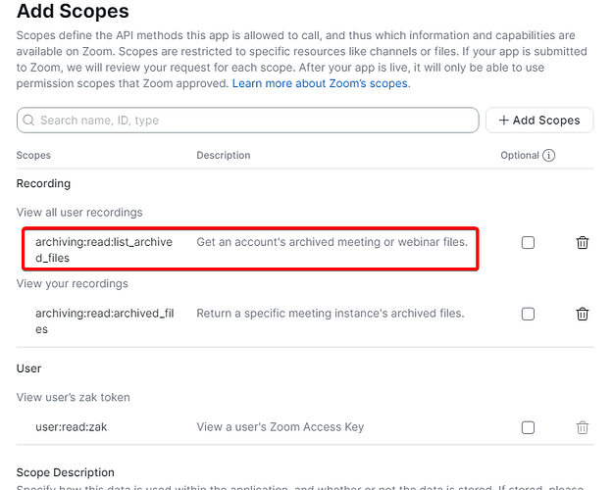Select the archiving:read:list_archived_files scope name
The image size is (613, 490).
[104, 250]
